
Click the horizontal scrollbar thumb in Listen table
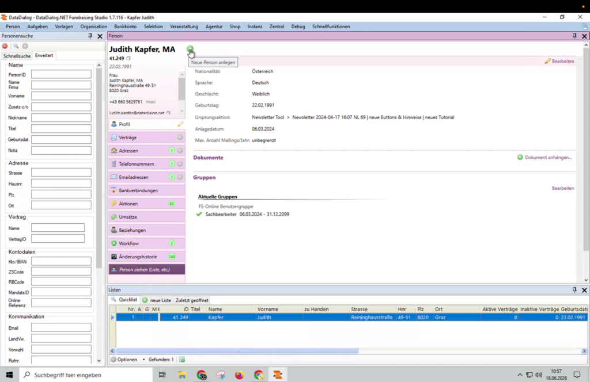click(237, 351)
